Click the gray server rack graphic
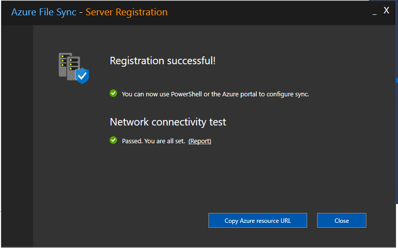The width and height of the screenshot is (398, 248). pos(67,63)
